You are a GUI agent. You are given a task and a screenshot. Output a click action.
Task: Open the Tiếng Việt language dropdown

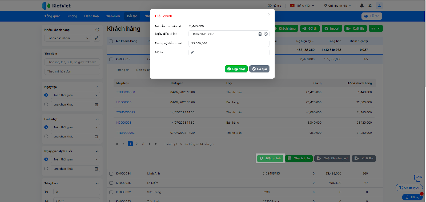tap(302, 6)
